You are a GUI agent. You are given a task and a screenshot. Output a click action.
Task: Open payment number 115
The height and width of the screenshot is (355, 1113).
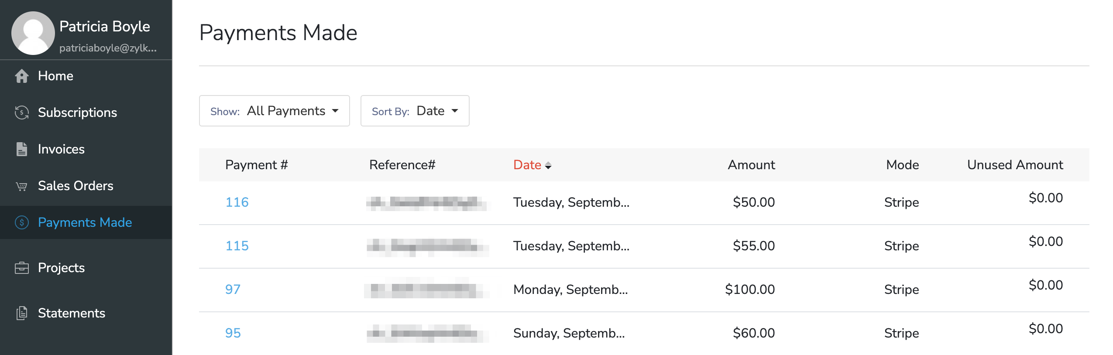pos(237,246)
